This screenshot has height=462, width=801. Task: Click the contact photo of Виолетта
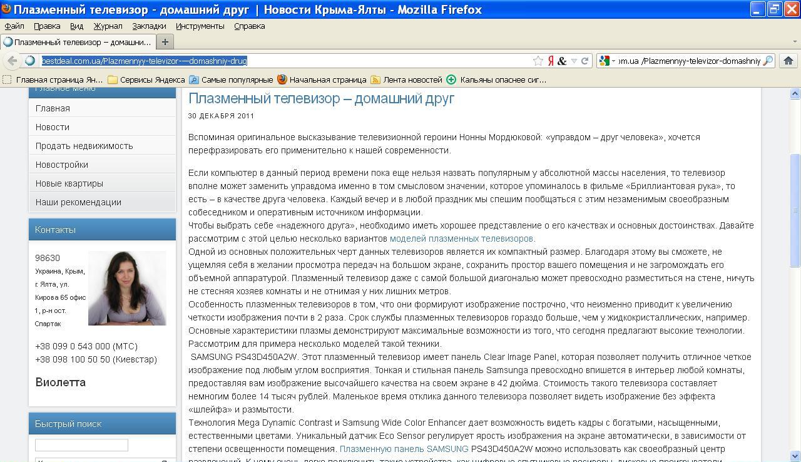pos(127,288)
